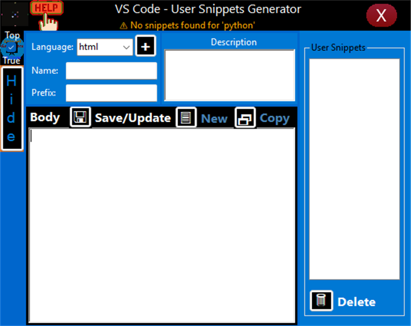Close the app with red X button
The image size is (411, 326).
(381, 15)
